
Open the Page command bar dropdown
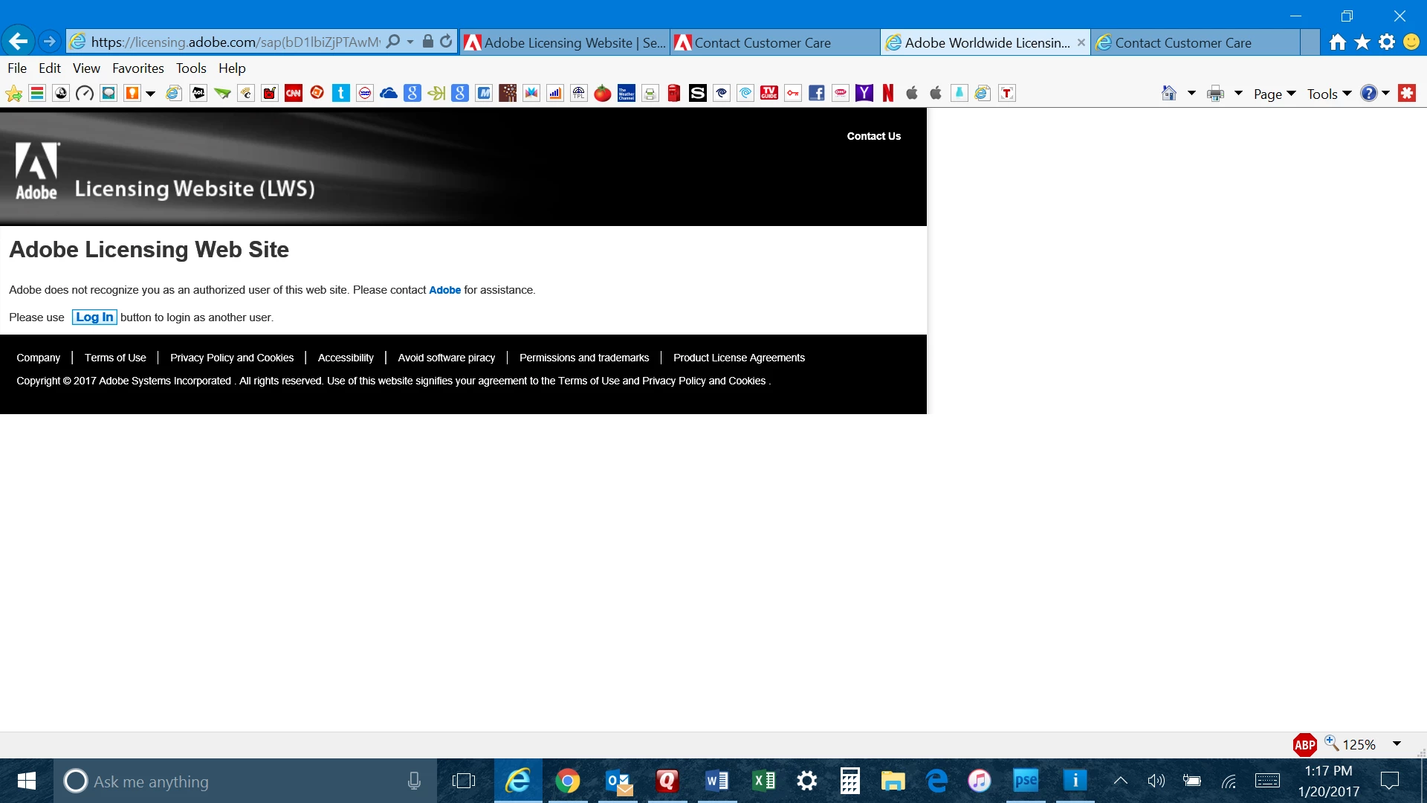(1274, 94)
